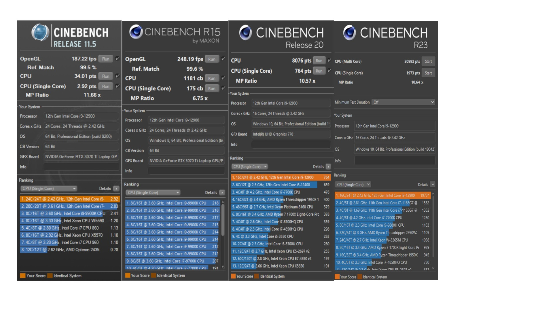Open ranking Details arrow in Release 20
Image resolution: width=553 pixels, height=311 pixels.
tap(328, 167)
